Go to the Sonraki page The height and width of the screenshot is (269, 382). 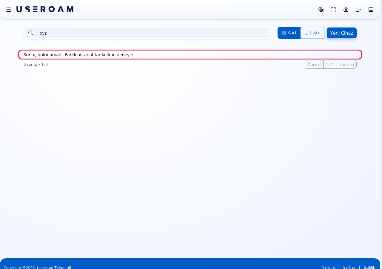pos(346,65)
